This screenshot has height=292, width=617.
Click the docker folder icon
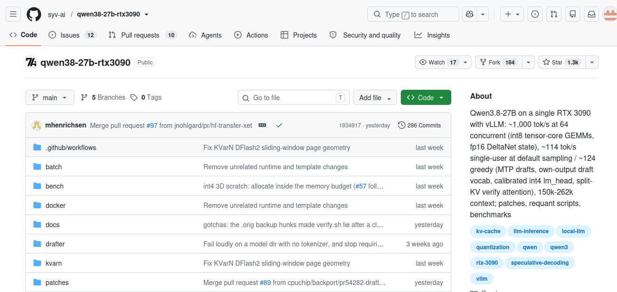(x=37, y=205)
